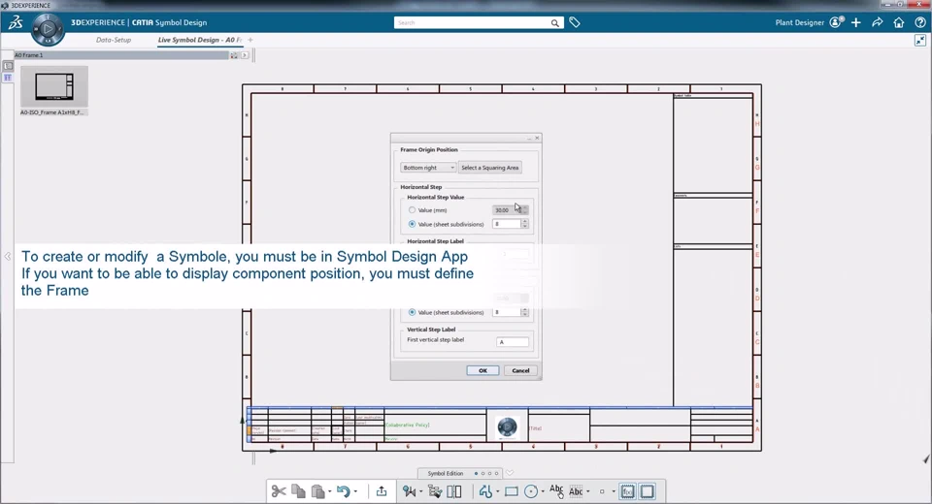Viewport: 932px width, 504px height.
Task: Select vertical Value (sheet subdivisions) radio
Action: (412, 312)
